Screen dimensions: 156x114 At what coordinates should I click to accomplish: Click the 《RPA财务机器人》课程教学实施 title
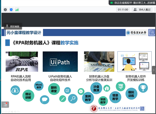[45, 43]
